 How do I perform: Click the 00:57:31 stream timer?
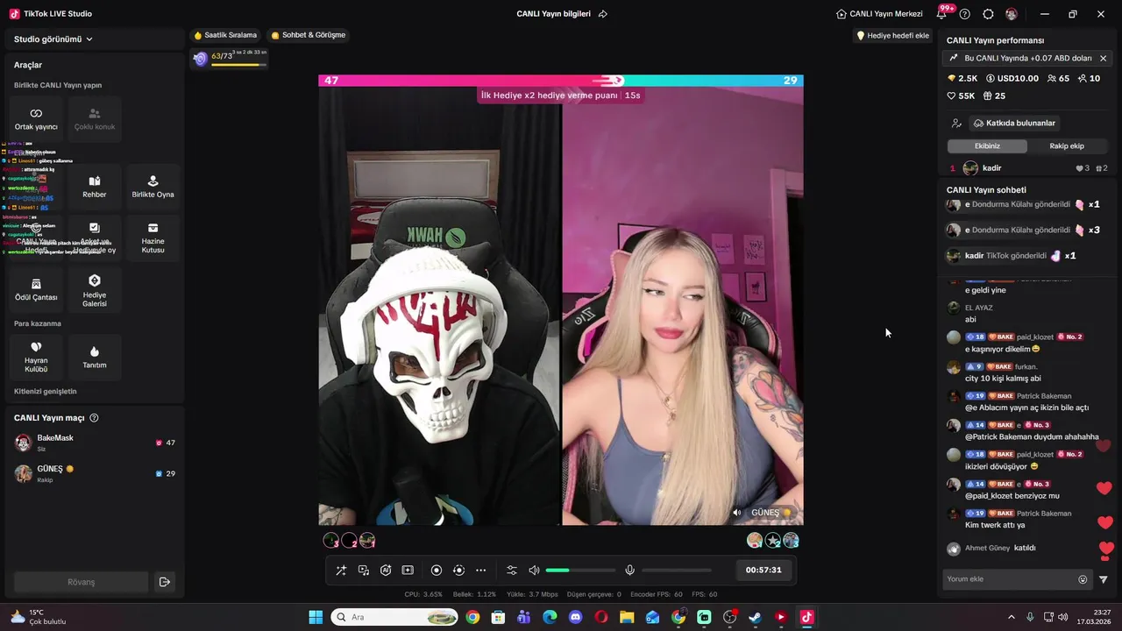coord(763,570)
